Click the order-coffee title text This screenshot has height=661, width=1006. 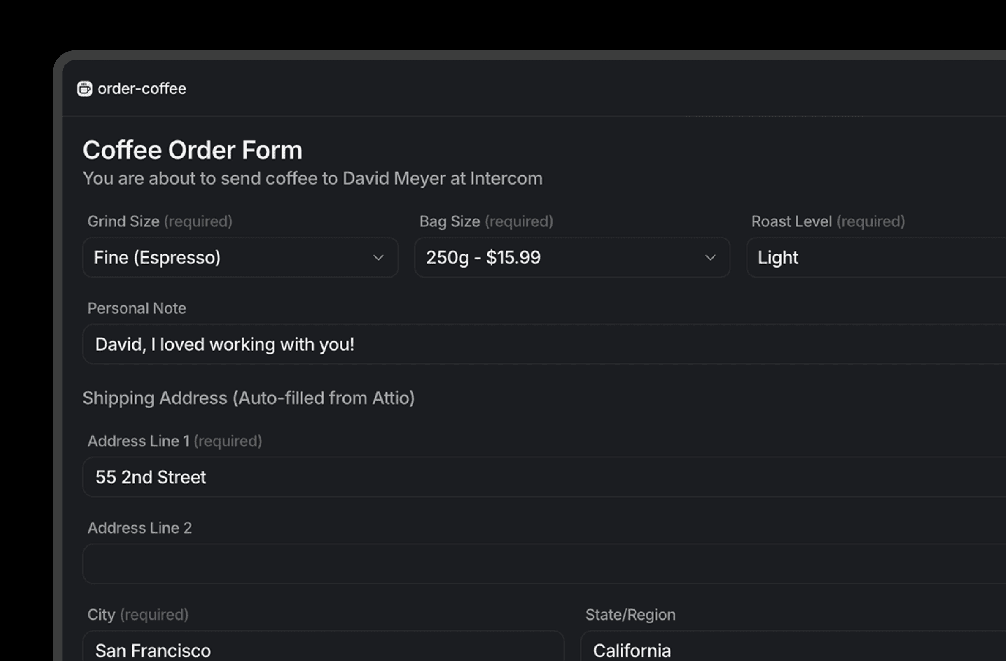pos(142,89)
